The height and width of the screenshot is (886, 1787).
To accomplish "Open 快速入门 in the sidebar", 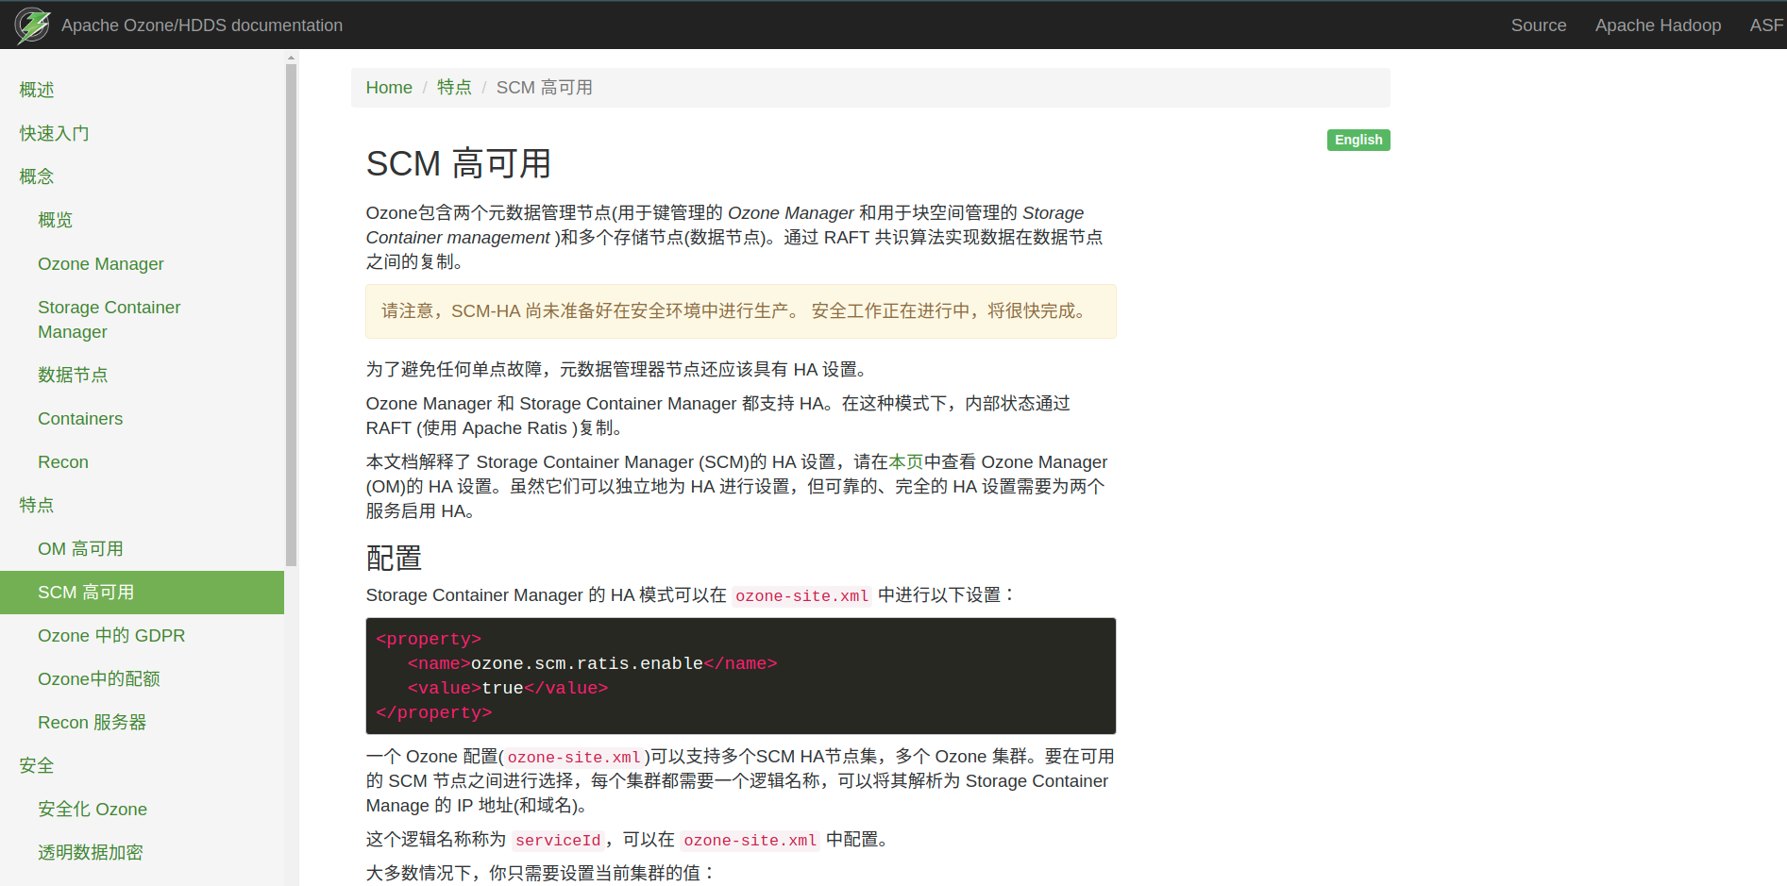I will pos(54,133).
